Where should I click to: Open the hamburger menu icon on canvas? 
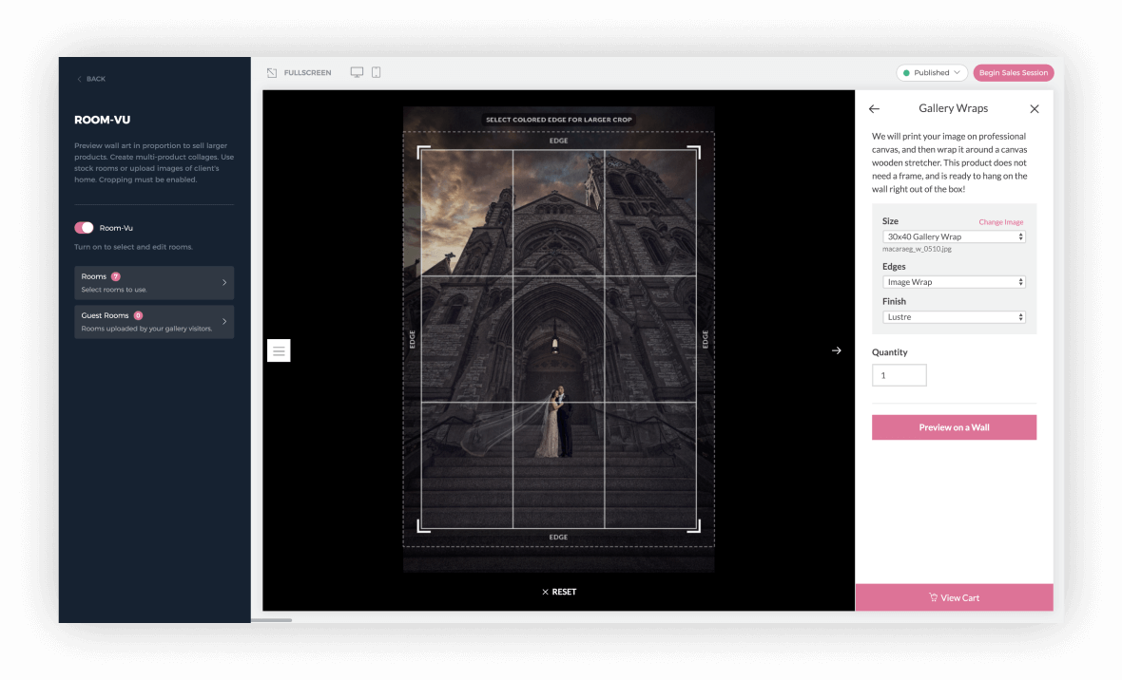[279, 350]
